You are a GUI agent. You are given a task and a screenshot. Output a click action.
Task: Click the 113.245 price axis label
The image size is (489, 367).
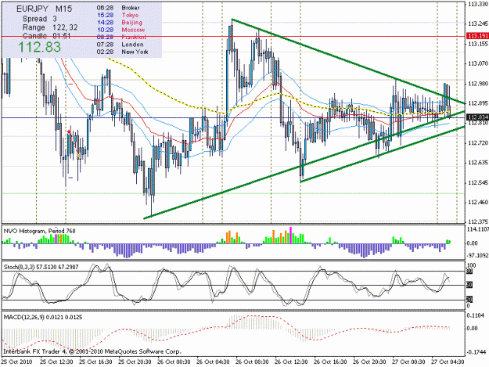[x=478, y=23]
